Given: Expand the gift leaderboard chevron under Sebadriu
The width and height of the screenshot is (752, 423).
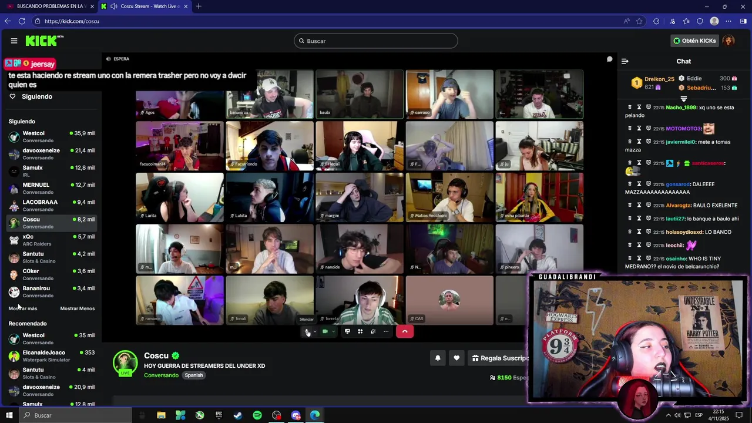Looking at the screenshot, I should (x=684, y=99).
